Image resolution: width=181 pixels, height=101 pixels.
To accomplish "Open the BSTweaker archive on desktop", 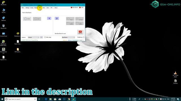I will click(18, 50).
